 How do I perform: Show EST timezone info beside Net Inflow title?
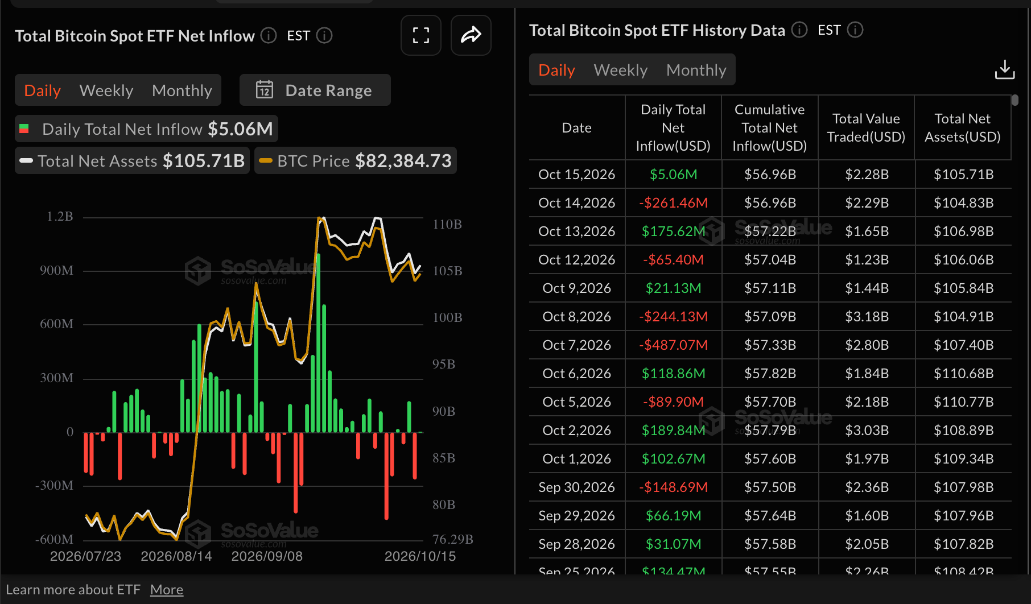point(324,36)
